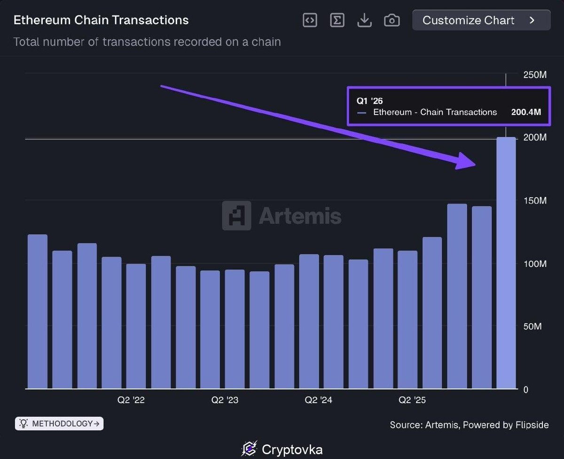Click the Q2 '24 axis label
The width and height of the screenshot is (564, 459).
[318, 400]
